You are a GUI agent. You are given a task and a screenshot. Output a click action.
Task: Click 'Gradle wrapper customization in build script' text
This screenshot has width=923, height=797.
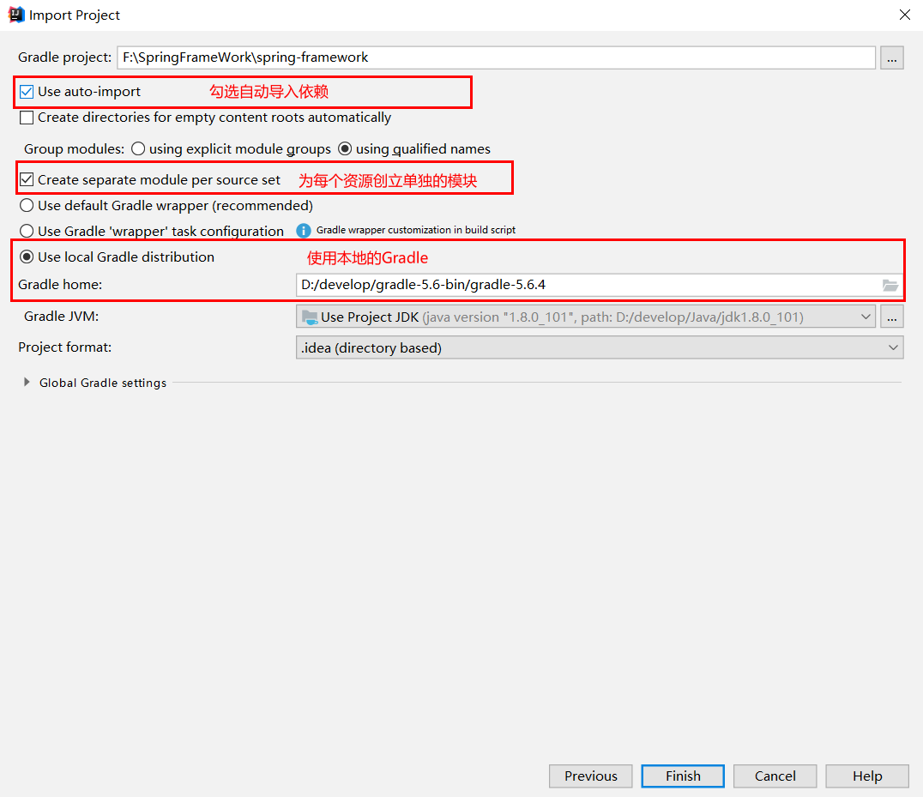click(415, 230)
